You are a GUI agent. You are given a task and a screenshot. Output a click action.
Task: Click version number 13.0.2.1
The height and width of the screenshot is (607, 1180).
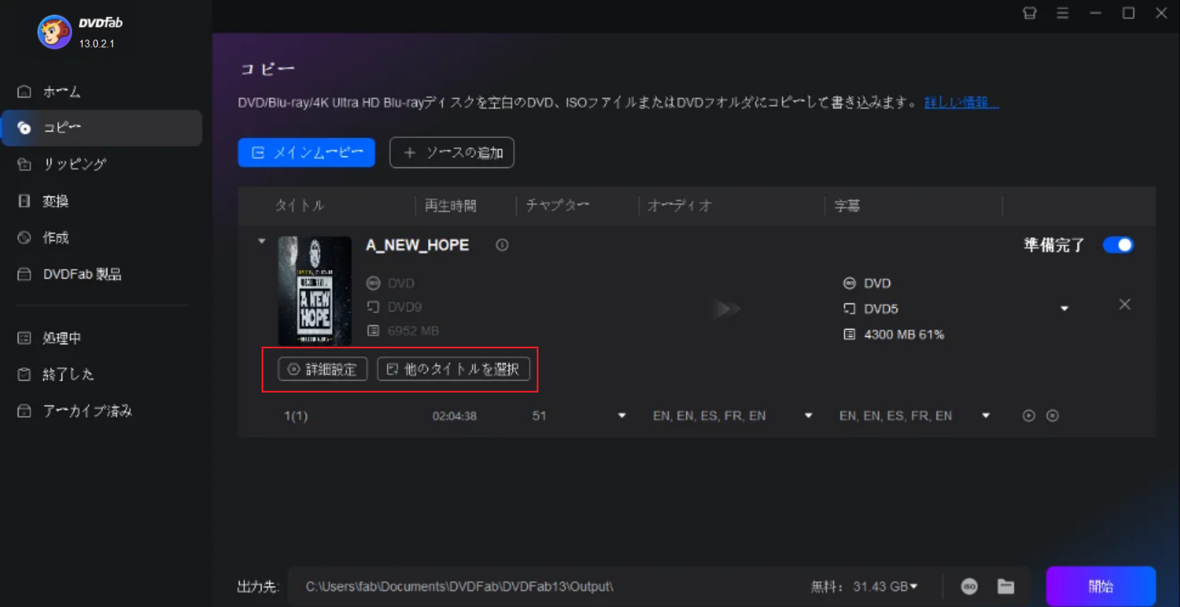pos(97,44)
